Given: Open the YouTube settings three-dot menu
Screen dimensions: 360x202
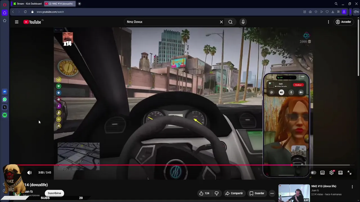Looking at the screenshot, I should 328,22.
